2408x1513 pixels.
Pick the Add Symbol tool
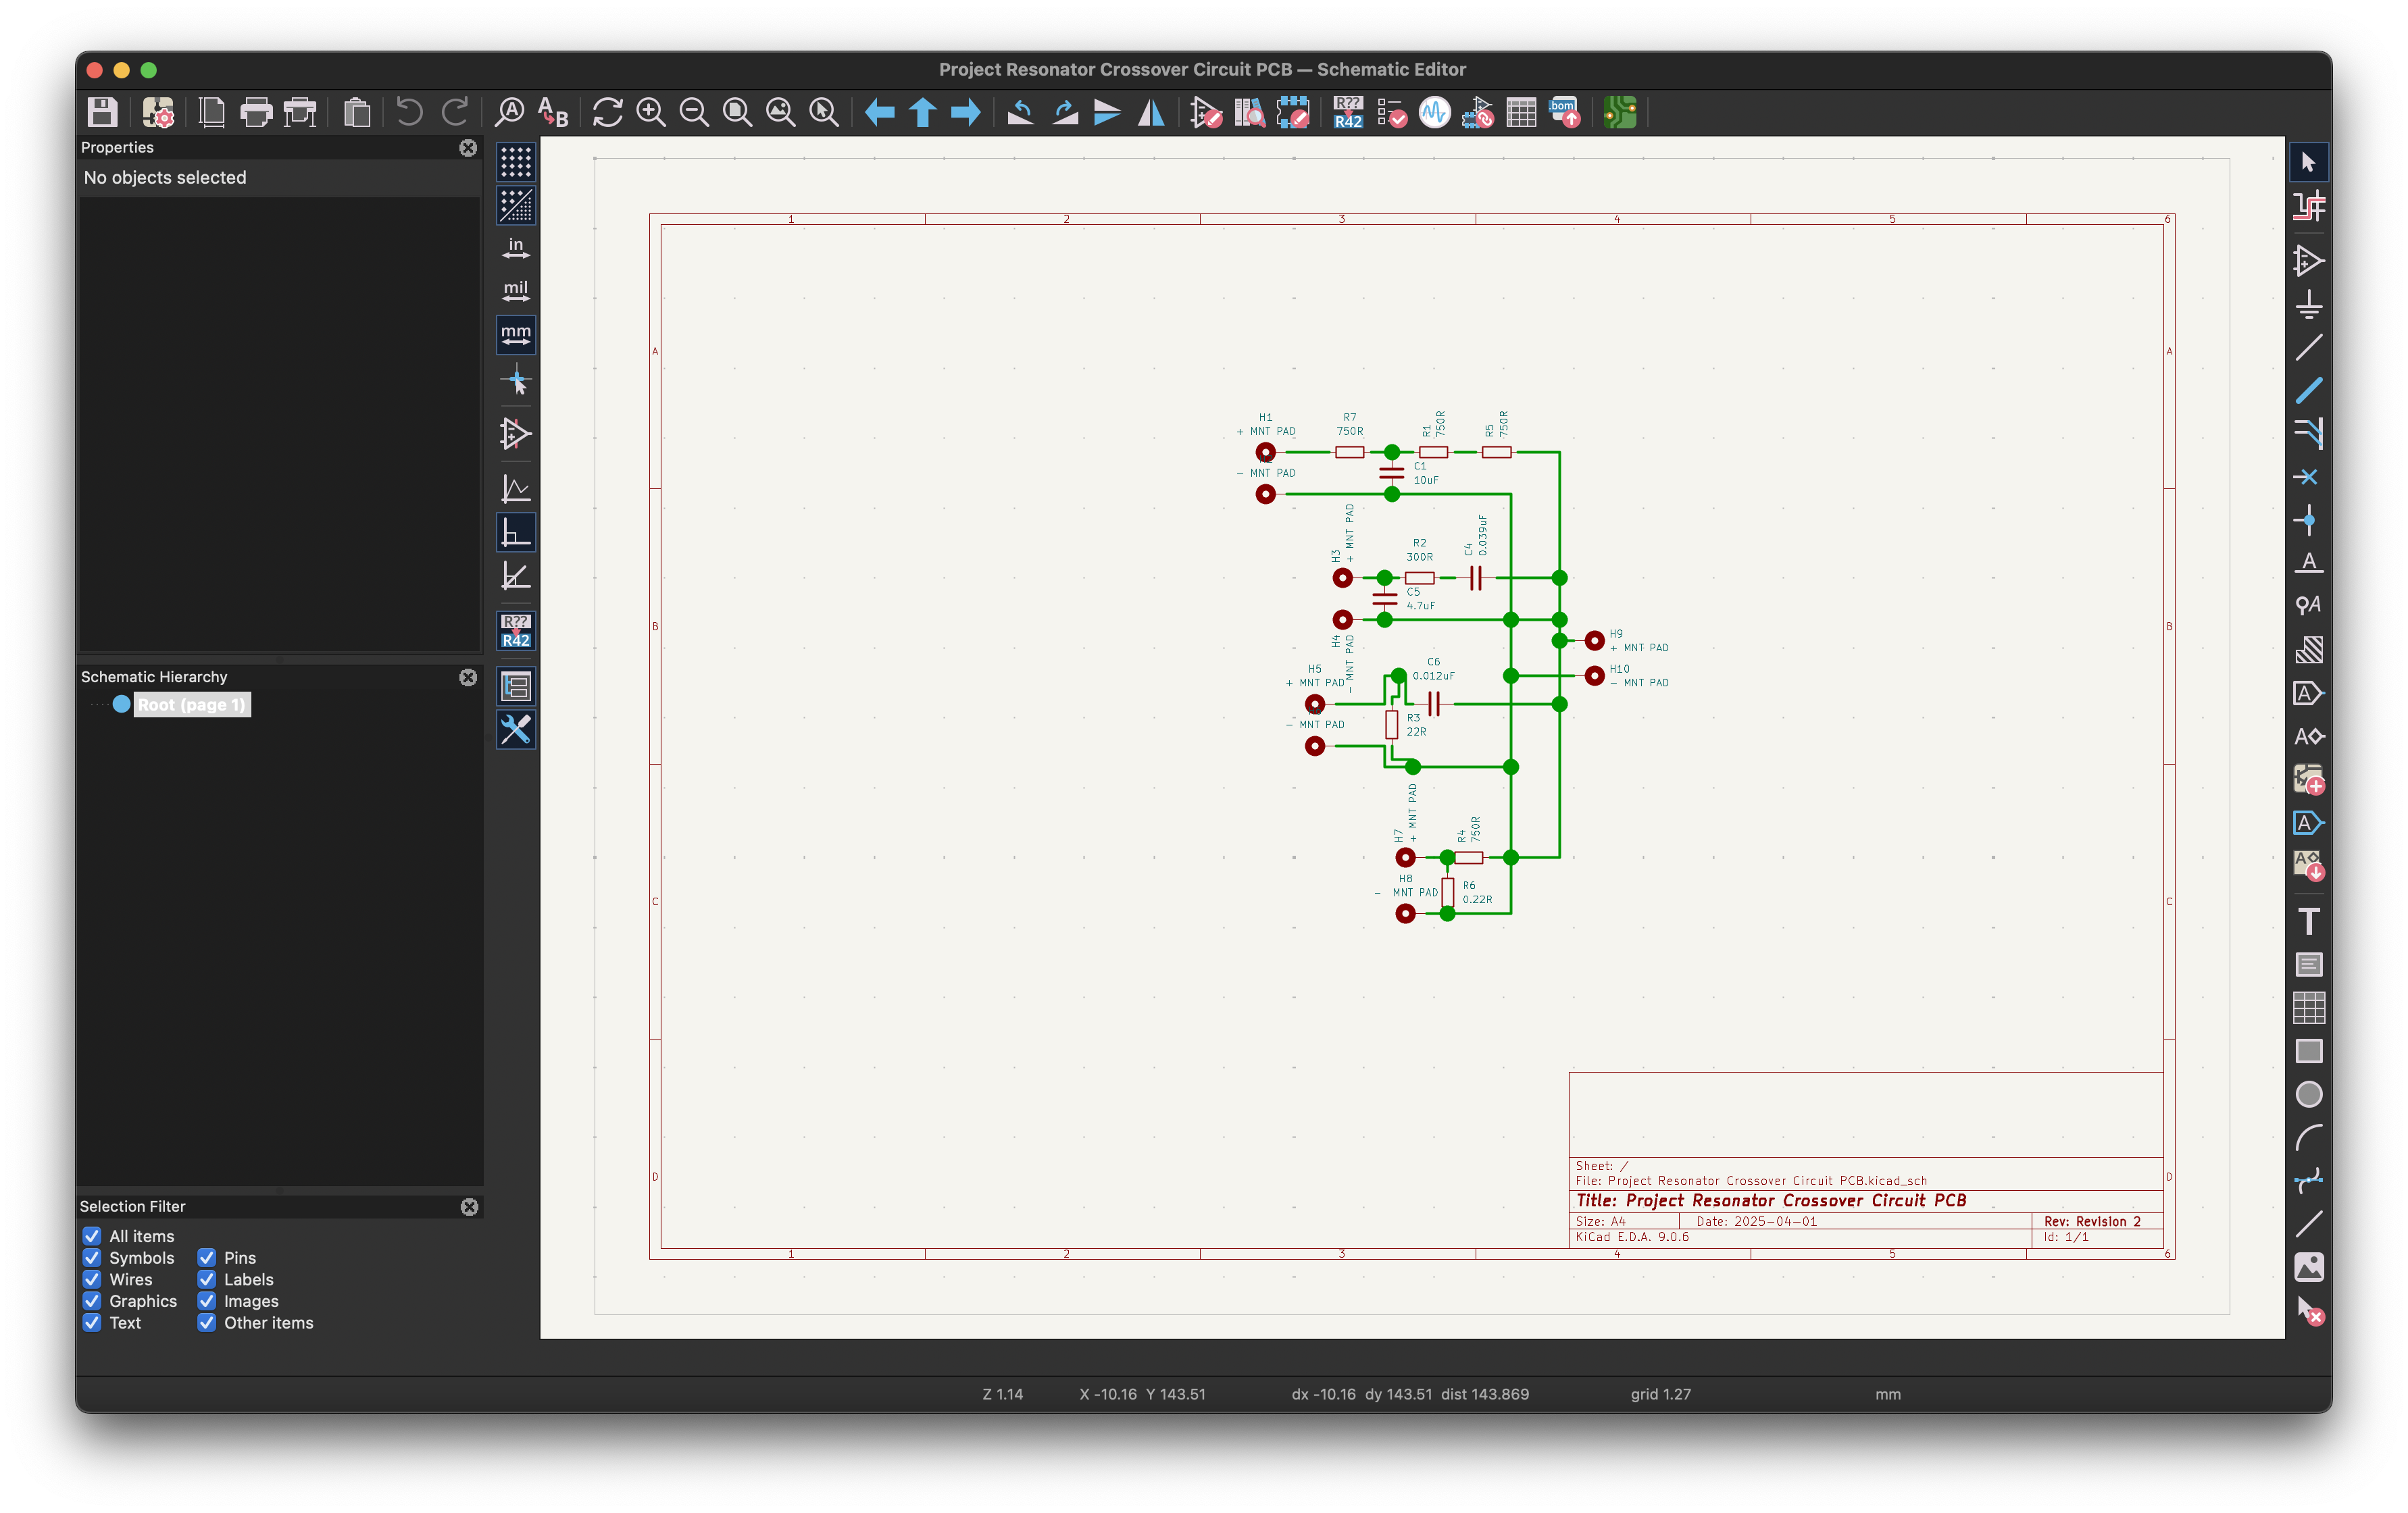click(2310, 262)
